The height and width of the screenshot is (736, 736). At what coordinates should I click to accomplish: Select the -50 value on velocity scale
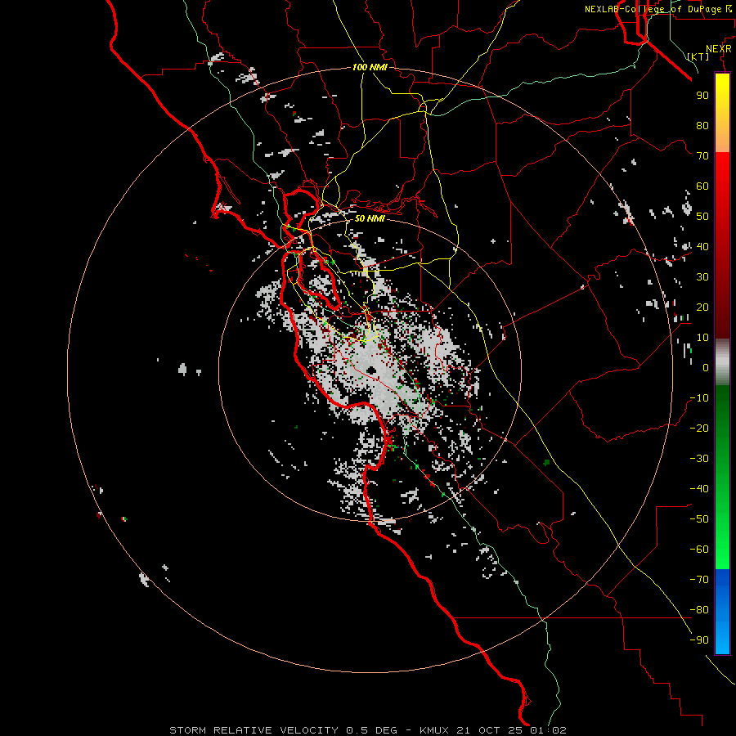pyautogui.click(x=699, y=519)
